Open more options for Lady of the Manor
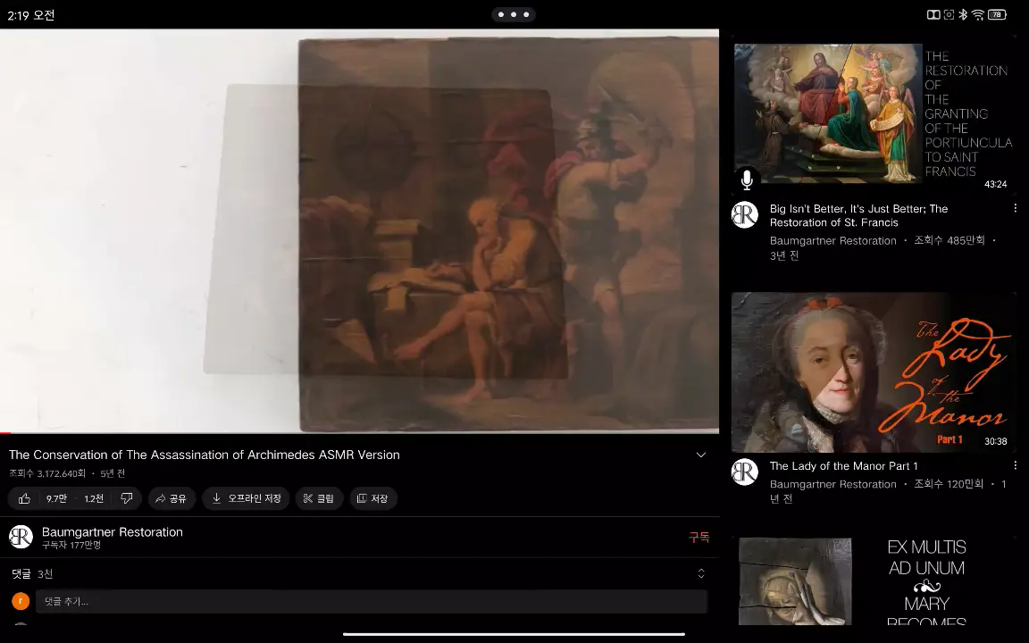This screenshot has height=643, width=1029. click(1016, 465)
